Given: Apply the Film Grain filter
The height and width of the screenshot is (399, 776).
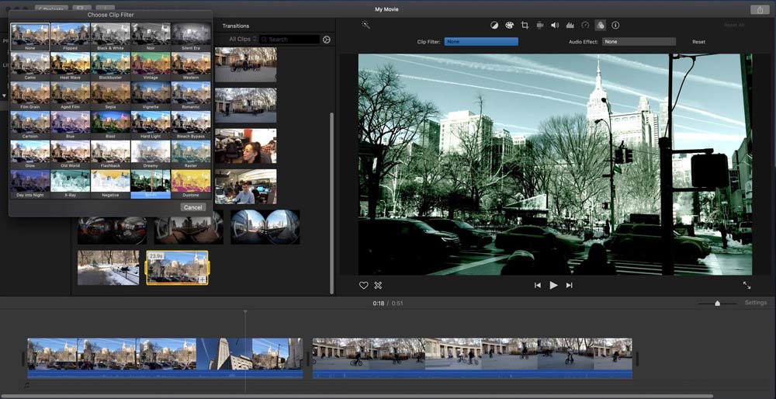Looking at the screenshot, I should pos(30,95).
